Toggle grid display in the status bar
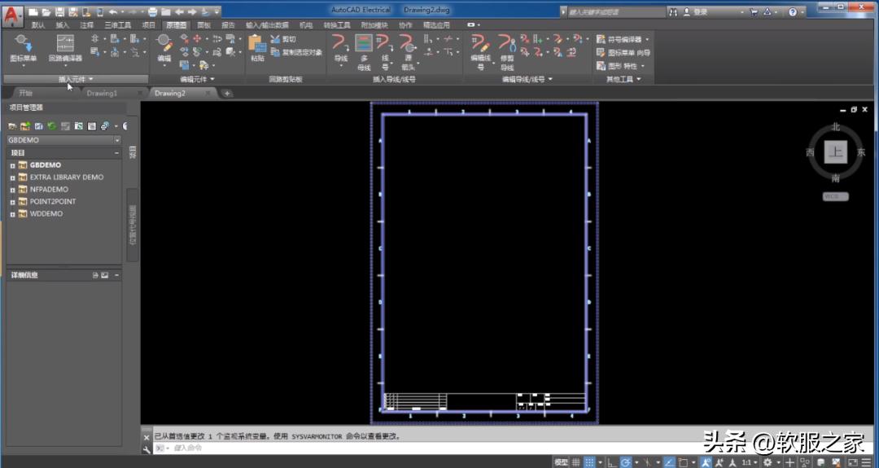The width and height of the screenshot is (879, 468). (576, 462)
